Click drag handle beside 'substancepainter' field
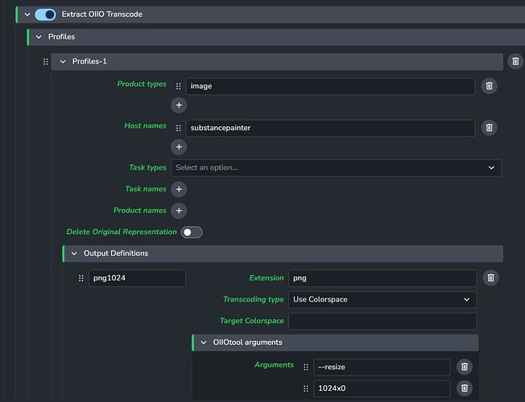The image size is (525, 402). 179,128
